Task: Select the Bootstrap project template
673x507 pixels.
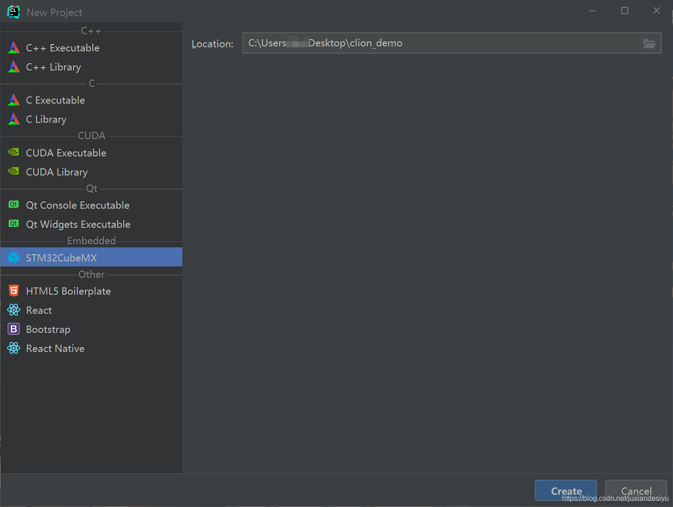Action: [91, 329]
